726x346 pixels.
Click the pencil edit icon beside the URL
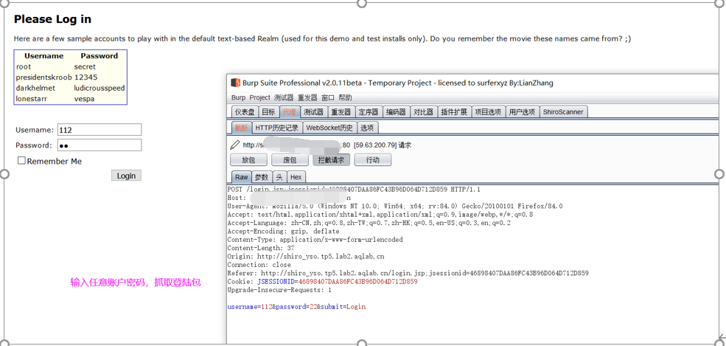coord(235,145)
